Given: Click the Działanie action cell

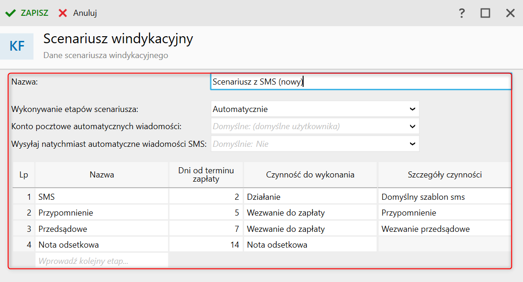Looking at the screenshot, I should pyautogui.click(x=310, y=197).
